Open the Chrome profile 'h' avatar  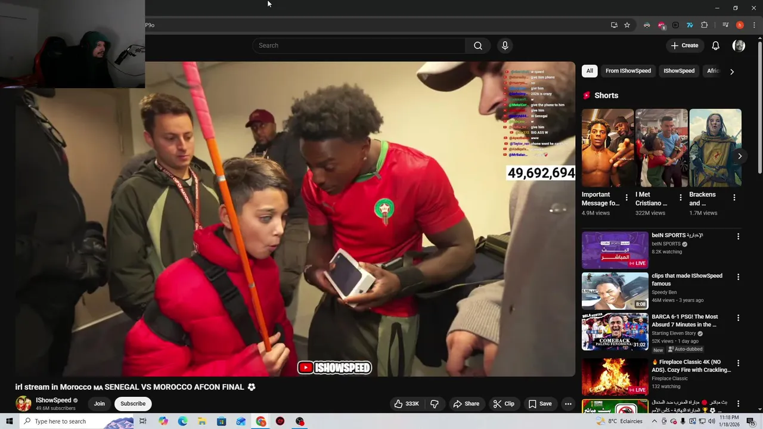(740, 25)
